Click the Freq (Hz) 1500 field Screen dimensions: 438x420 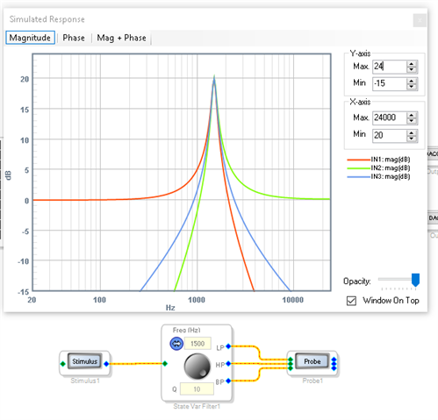click(x=197, y=344)
